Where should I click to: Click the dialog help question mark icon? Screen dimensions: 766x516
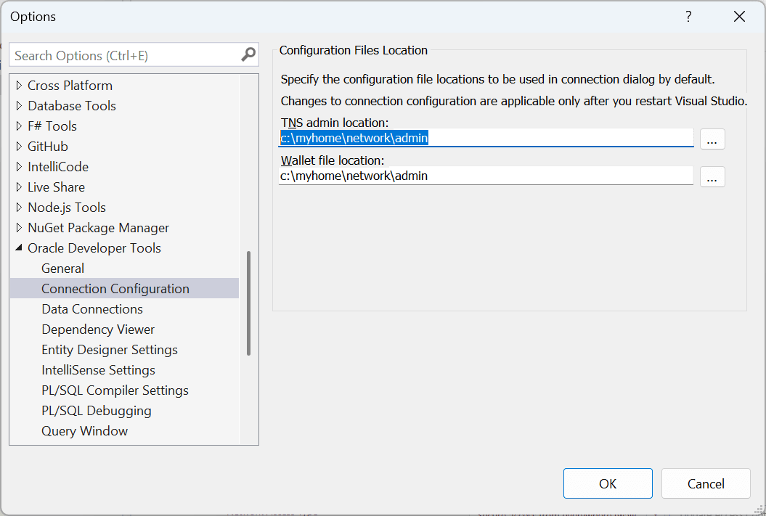(688, 16)
